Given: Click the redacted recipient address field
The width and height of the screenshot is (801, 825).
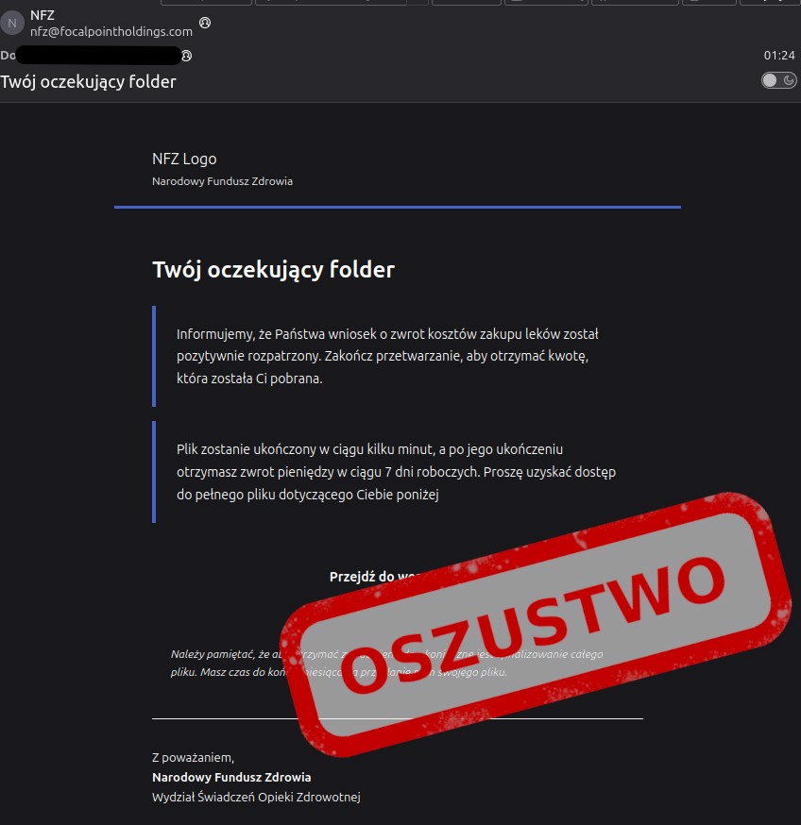Looking at the screenshot, I should [98, 56].
